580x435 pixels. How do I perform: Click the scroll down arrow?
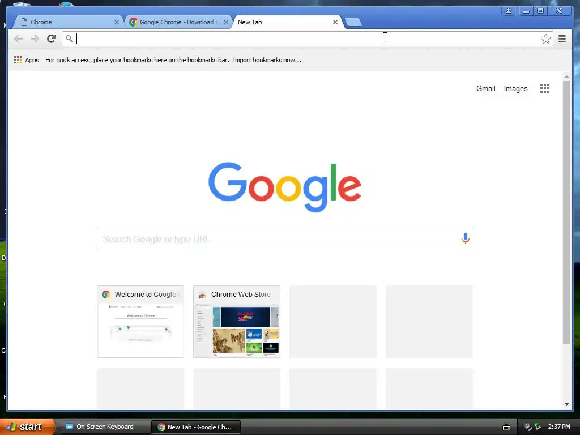click(x=566, y=404)
